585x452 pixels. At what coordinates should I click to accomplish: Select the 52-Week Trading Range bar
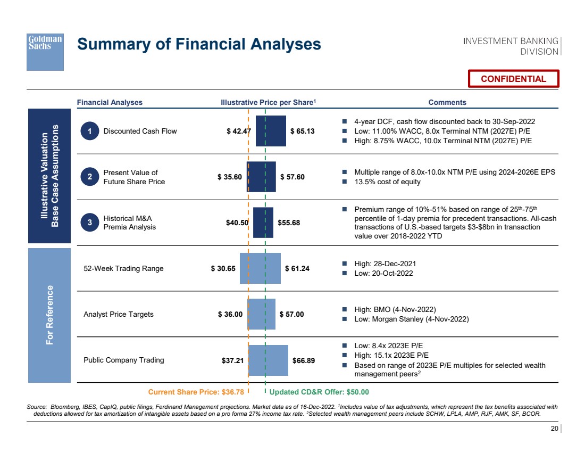click(x=260, y=268)
